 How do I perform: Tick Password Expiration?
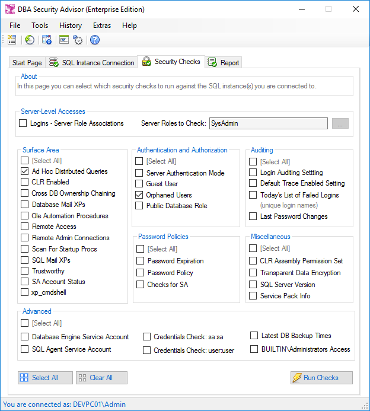tap(140, 260)
